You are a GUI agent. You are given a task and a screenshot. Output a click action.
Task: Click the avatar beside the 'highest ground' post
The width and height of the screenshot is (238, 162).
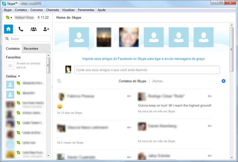tap(142, 96)
